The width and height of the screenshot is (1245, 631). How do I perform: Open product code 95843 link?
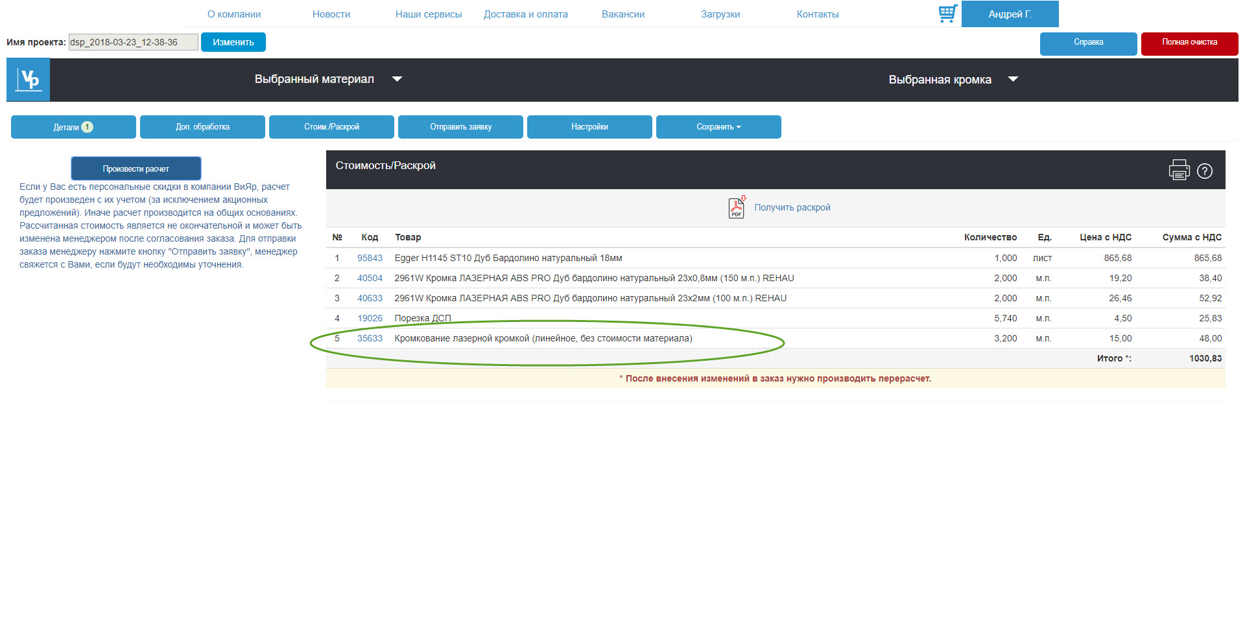[x=370, y=258]
